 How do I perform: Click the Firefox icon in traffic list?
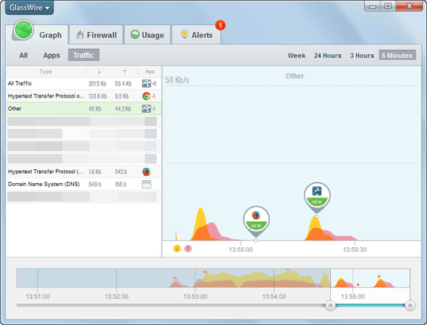146,172
